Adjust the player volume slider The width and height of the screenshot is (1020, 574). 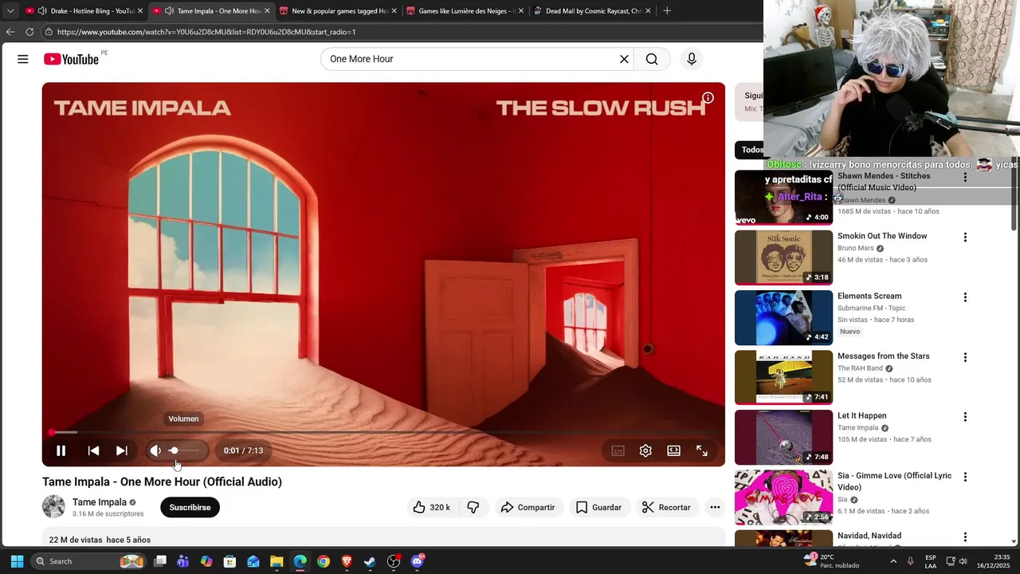tap(185, 450)
